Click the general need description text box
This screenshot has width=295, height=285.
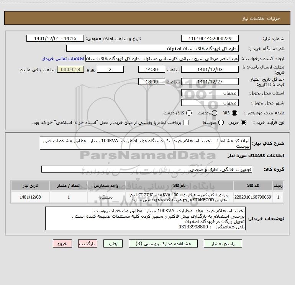[x=145, y=143]
